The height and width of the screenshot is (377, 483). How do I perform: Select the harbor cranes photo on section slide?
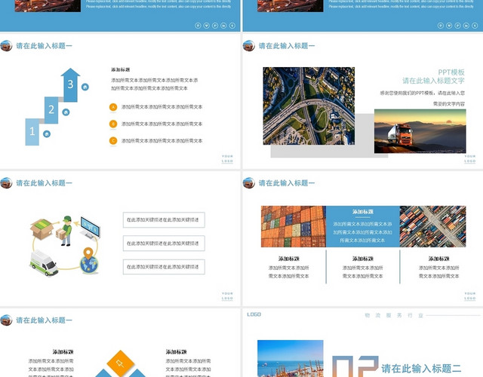(x=291, y=359)
